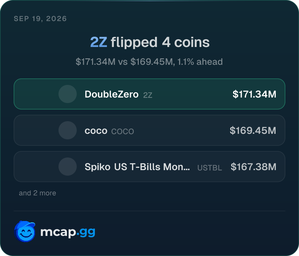
Task: Click the Spiko USTBL coin avatar circle
Action: (x=68, y=167)
